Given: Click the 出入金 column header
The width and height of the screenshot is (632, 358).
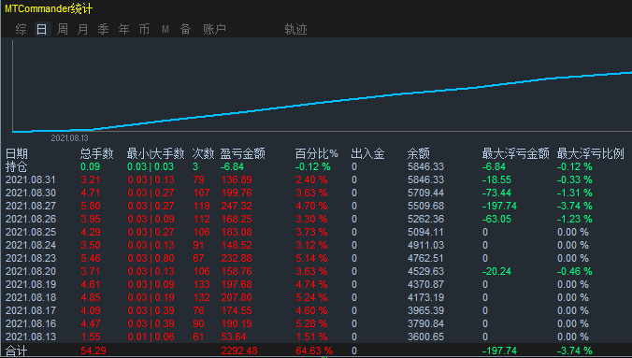Looking at the screenshot, I should 367,153.
